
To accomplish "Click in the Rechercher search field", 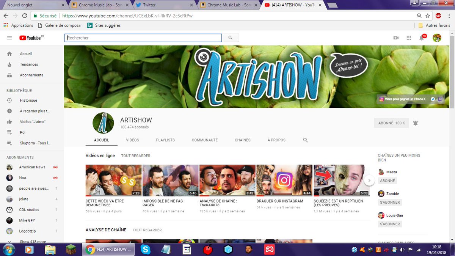I will point(143,38).
